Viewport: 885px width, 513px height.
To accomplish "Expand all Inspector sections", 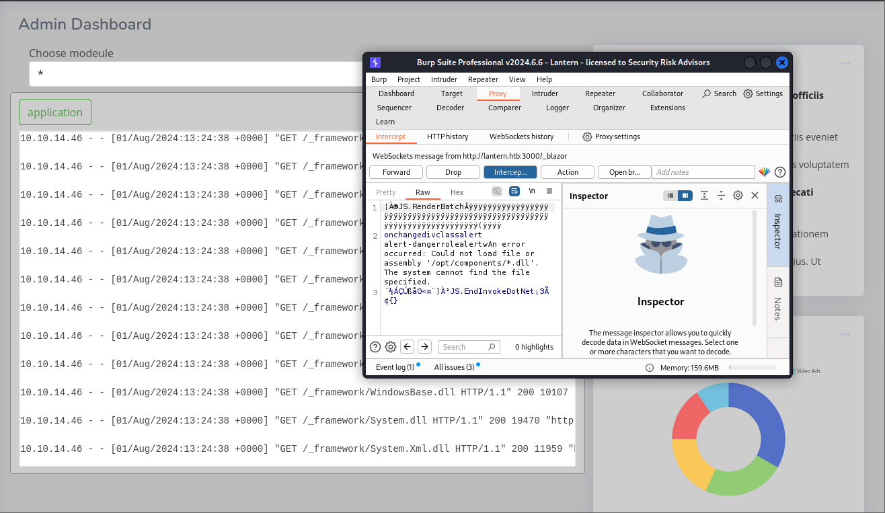I will click(x=704, y=196).
